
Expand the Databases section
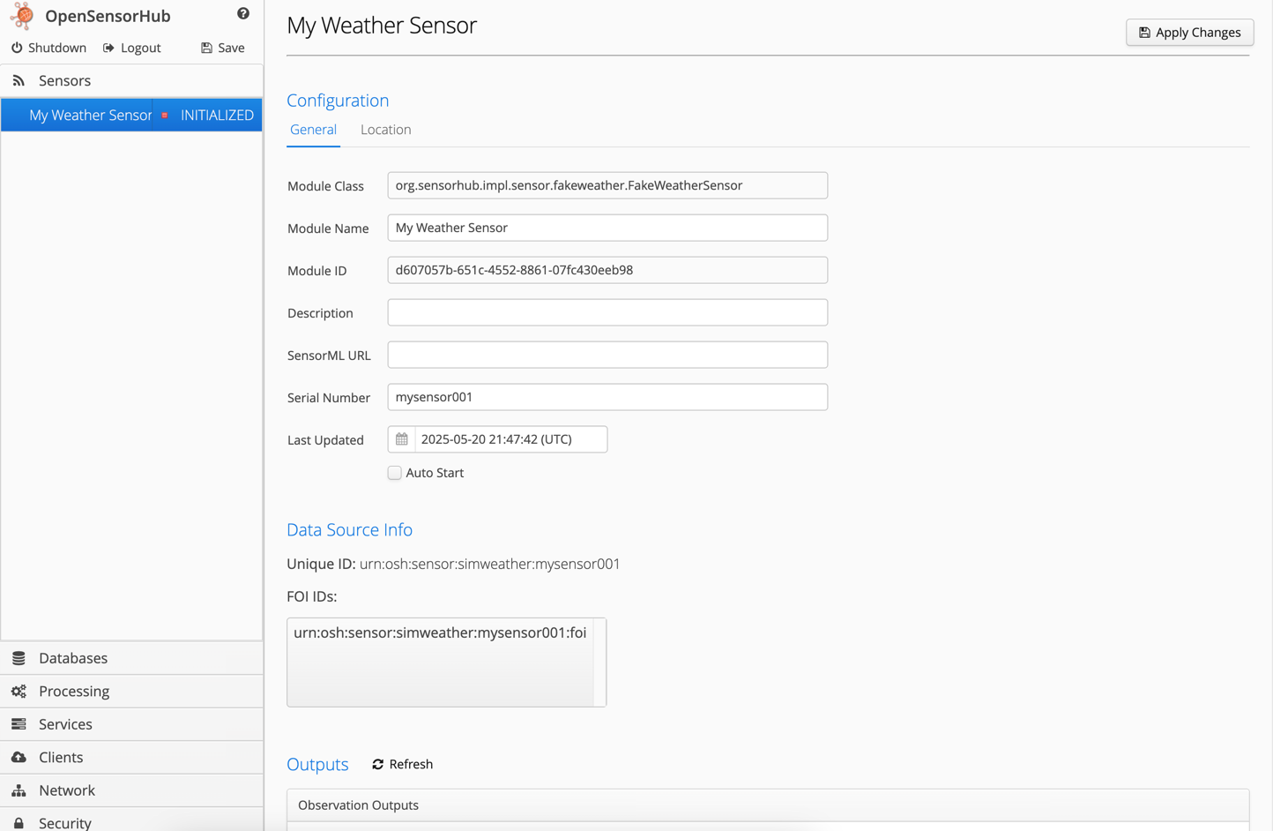coord(72,657)
